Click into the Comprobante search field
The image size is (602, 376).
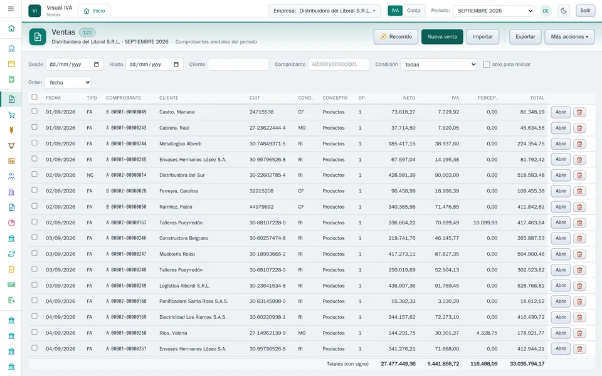click(x=339, y=65)
